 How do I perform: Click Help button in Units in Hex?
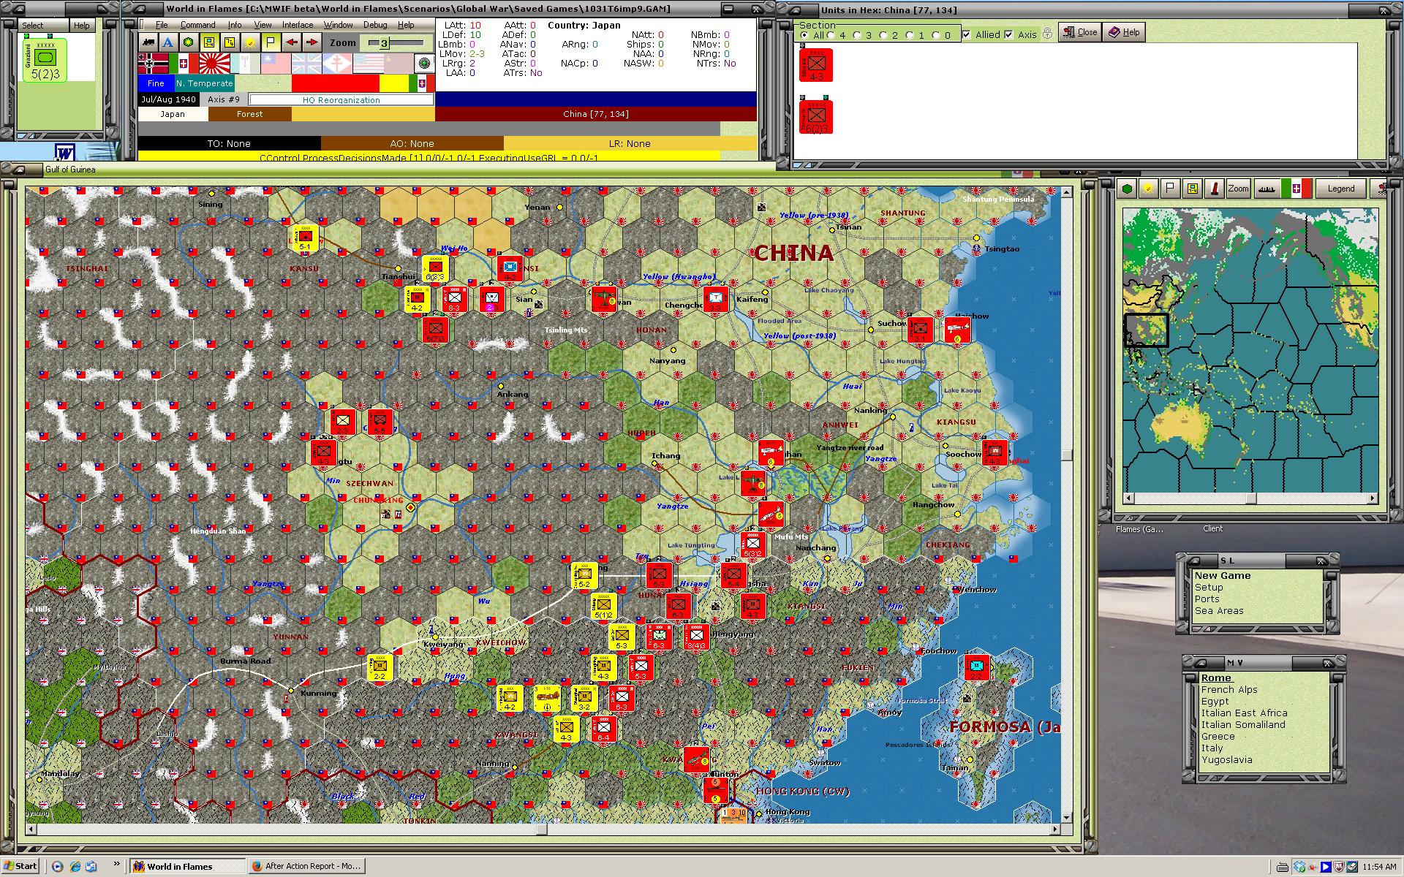click(x=1124, y=32)
